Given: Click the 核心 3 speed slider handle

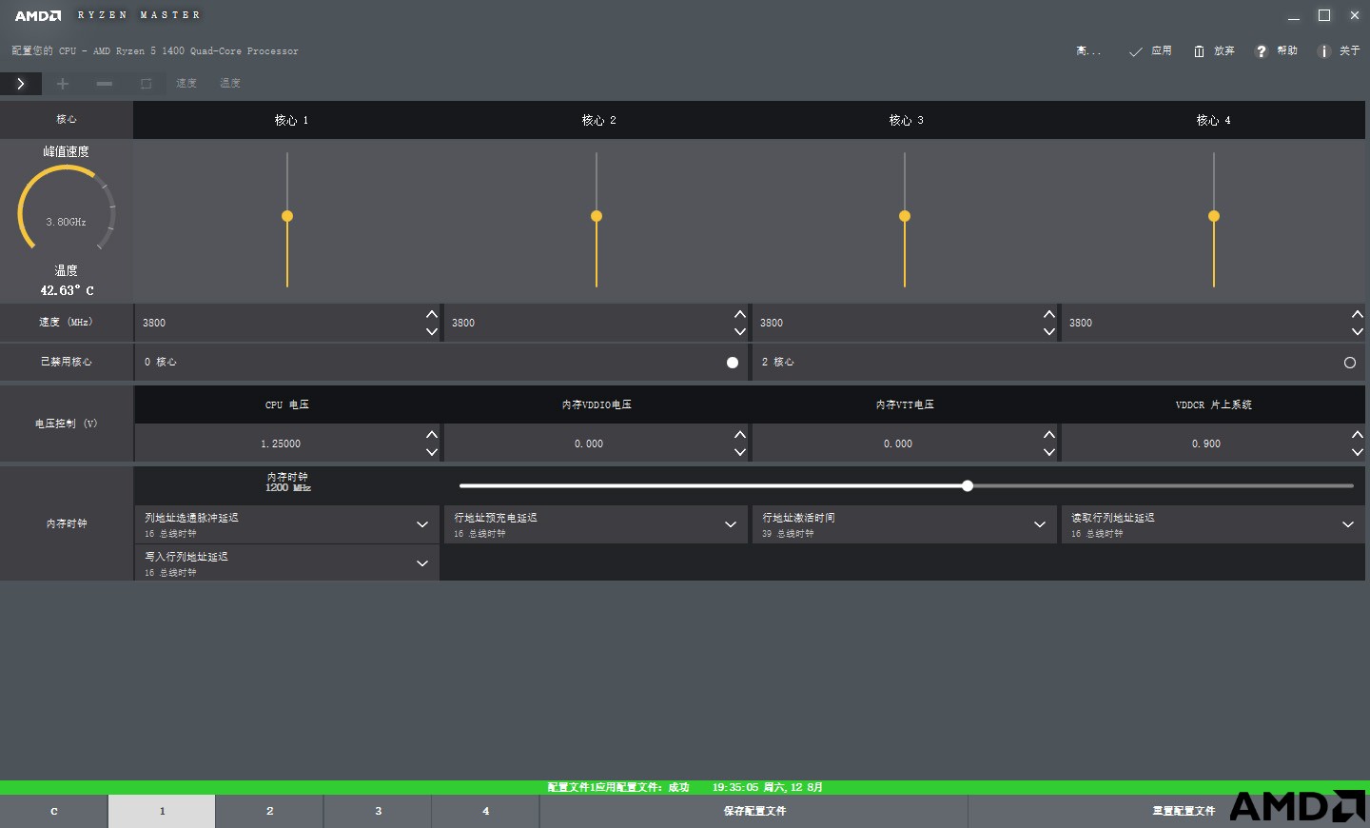Looking at the screenshot, I should [905, 216].
